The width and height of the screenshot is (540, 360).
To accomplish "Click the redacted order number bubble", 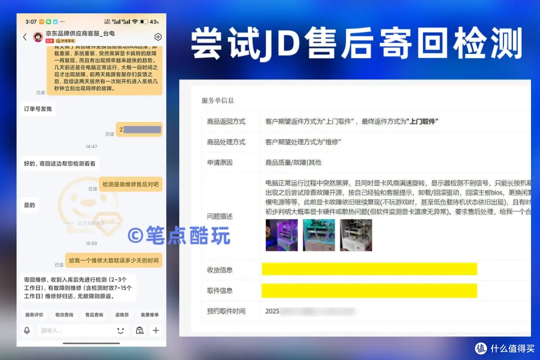I will pyautogui.click(x=139, y=129).
